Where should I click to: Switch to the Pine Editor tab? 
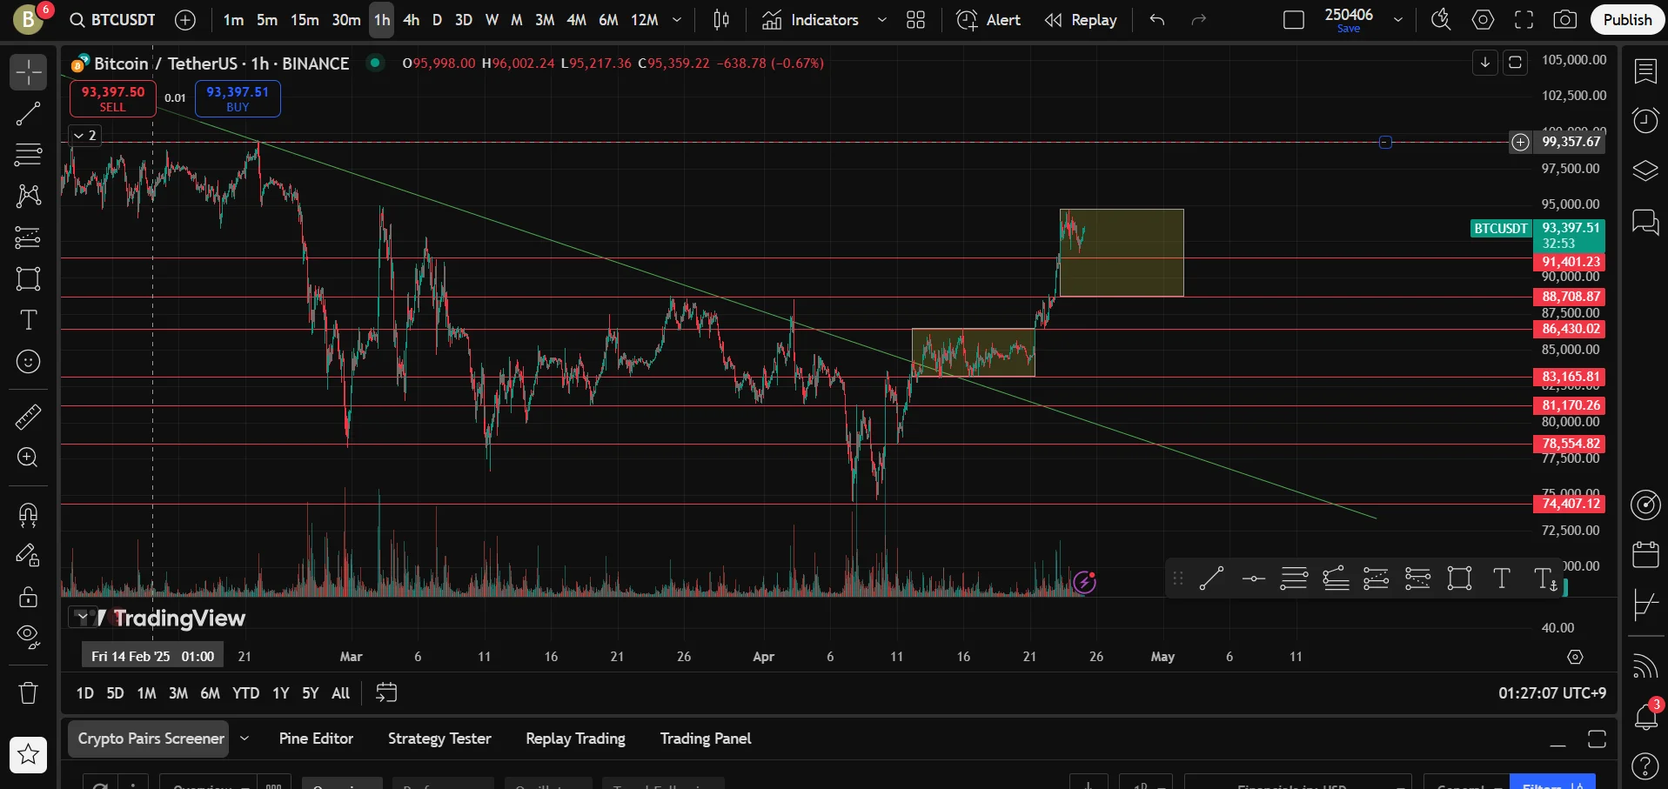pos(316,739)
